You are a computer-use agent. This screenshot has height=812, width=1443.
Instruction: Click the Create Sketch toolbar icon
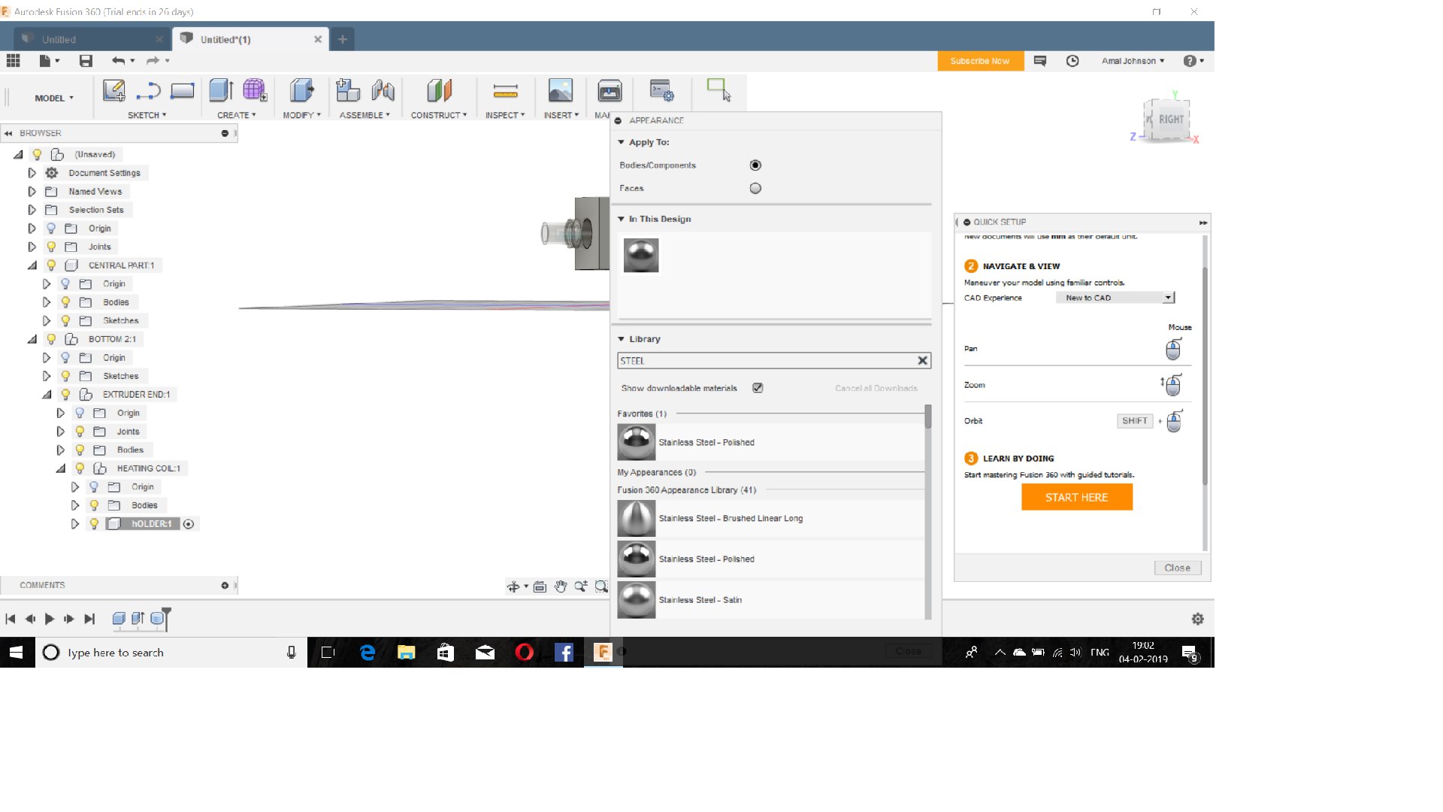pyautogui.click(x=113, y=91)
